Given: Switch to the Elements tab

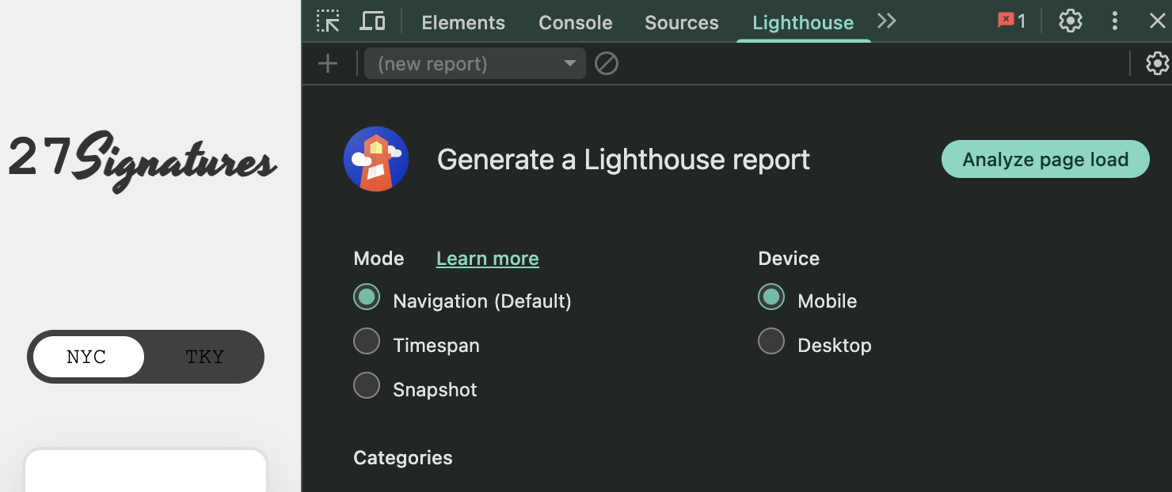Looking at the screenshot, I should click(463, 23).
